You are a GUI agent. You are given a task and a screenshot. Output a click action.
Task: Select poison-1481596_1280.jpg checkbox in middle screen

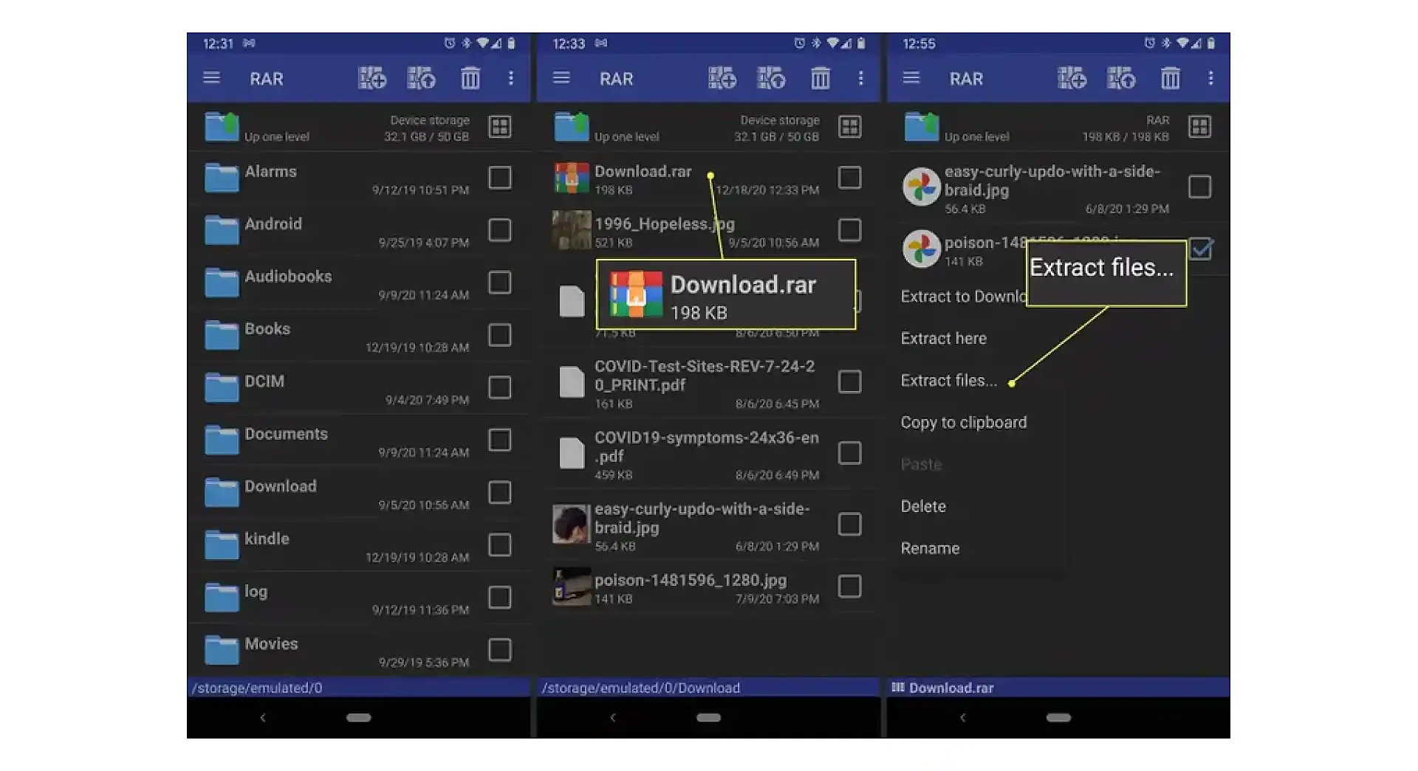850,587
